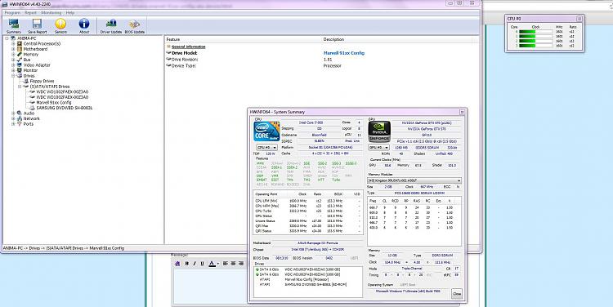The width and height of the screenshot is (613, 307).
Task: Click the Marvell 91xx Config description value
Action: point(344,53)
